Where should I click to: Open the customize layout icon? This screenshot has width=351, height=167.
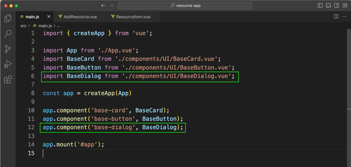[345, 6]
